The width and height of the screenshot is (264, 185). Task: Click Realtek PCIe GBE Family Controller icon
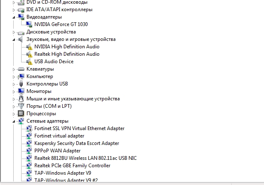pos(29,166)
